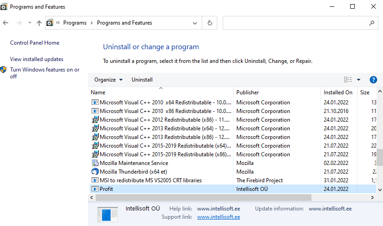Screen dimensions: 383x226
Task: Refresh the Programs and Features list
Action: tap(209, 23)
